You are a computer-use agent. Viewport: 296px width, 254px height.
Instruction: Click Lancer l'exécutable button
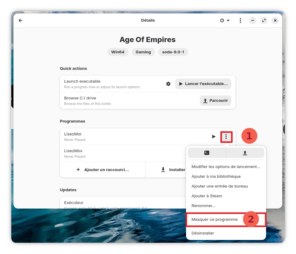(x=203, y=84)
